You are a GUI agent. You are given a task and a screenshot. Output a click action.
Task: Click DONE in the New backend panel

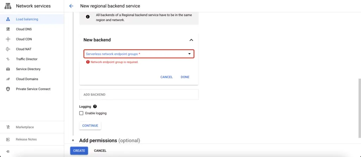pos(185,77)
